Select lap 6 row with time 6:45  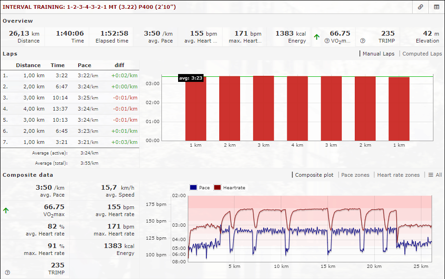point(70,131)
